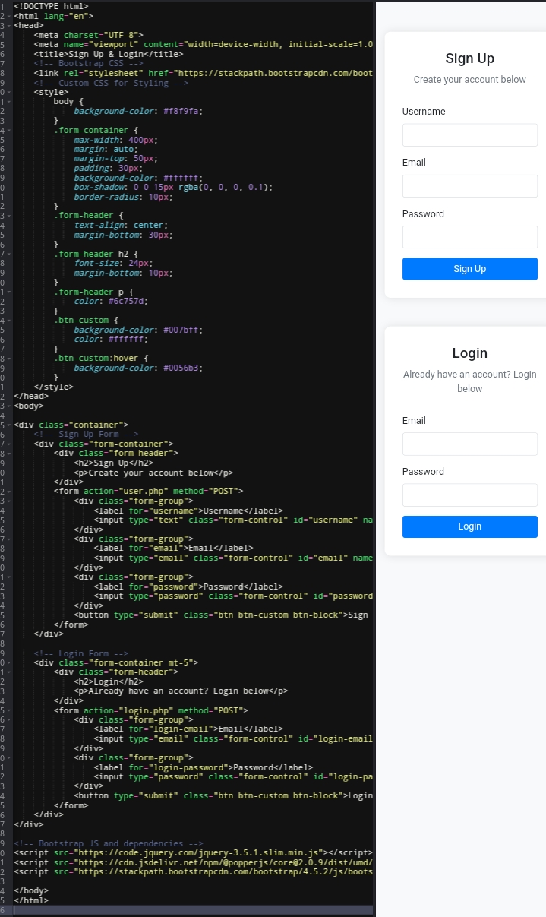Click the closing </html> code line
This screenshot has width=546, height=917.
[31, 900]
